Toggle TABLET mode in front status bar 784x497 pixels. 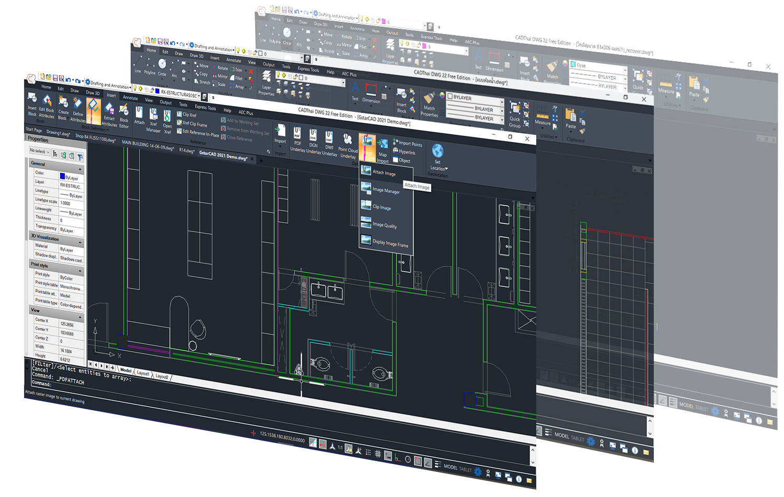click(465, 469)
